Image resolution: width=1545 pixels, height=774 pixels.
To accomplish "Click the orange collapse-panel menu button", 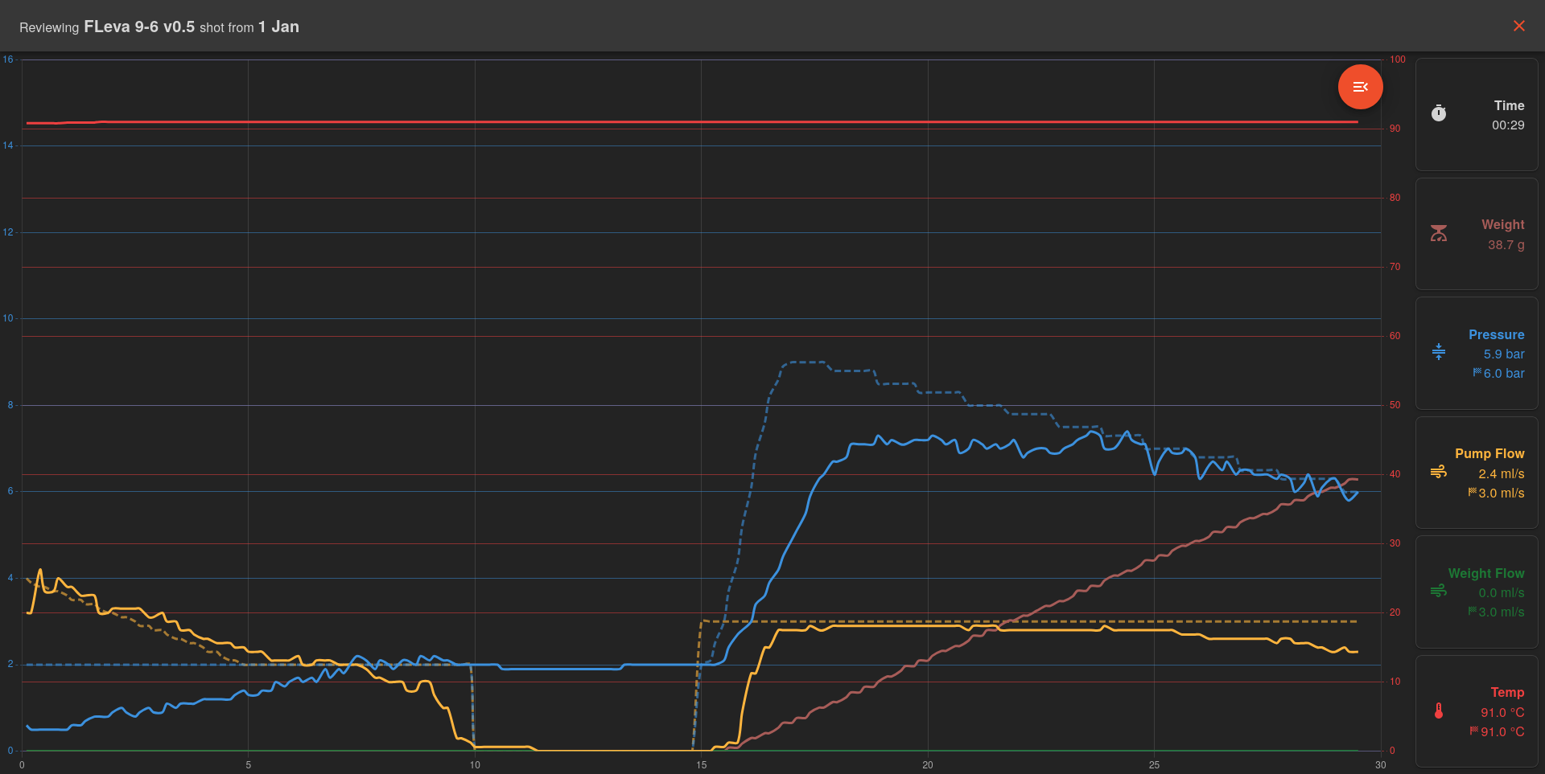I will [x=1360, y=87].
